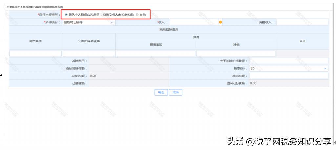Click the 免税收入 input field
This screenshot has width=336, height=150.
(x=302, y=22)
